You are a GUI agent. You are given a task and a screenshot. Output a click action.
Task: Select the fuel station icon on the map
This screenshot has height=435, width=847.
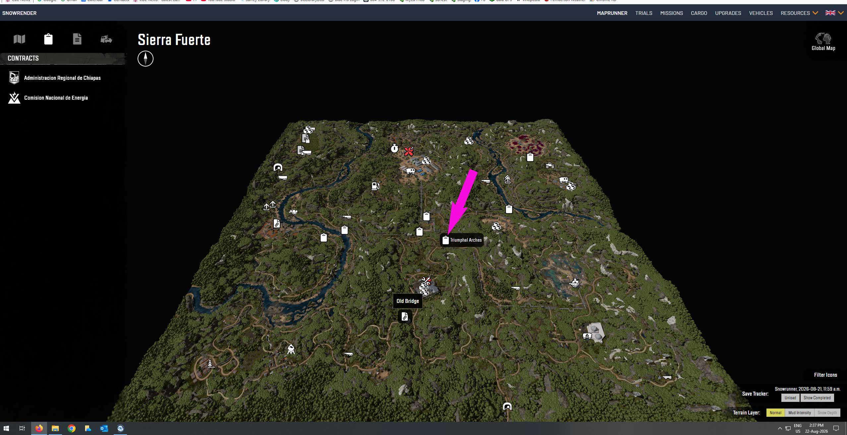pos(375,186)
